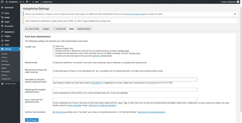Toggle Remove emojis checkbox
Image resolution: width=242 pixels, height=123 pixels.
point(54,63)
